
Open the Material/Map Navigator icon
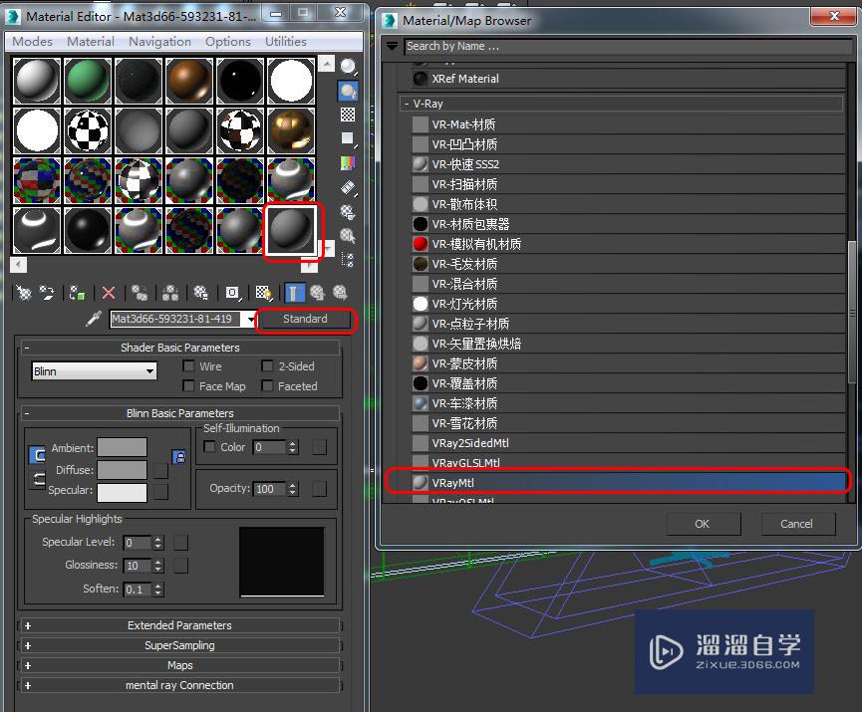348,259
